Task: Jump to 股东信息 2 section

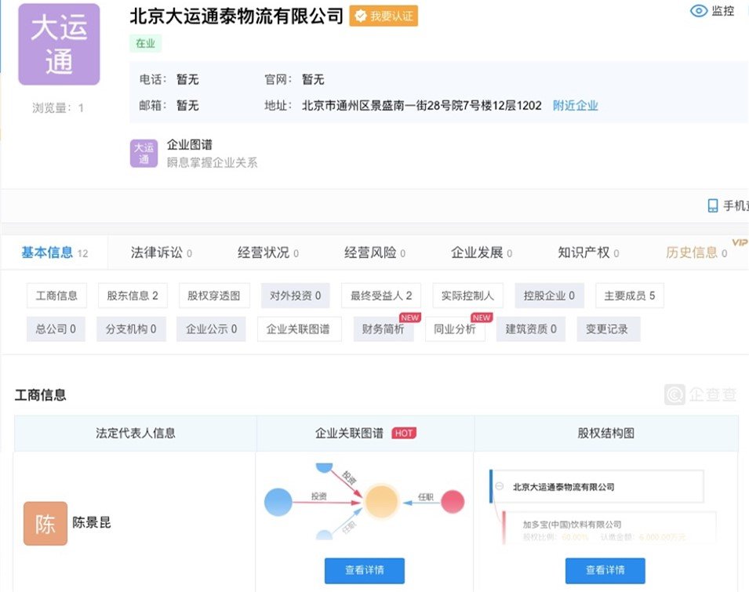Action: [x=133, y=296]
